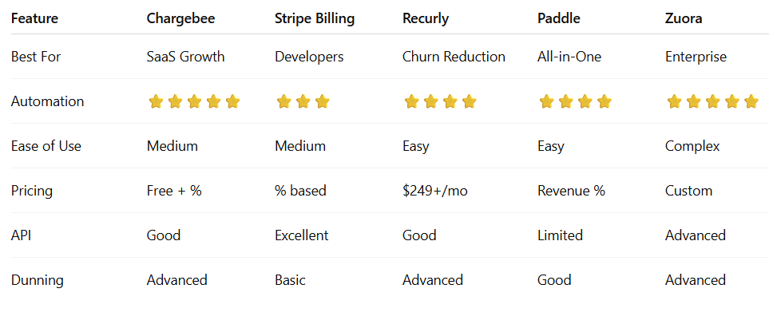The height and width of the screenshot is (324, 769).
Task: Select the Dunning row label
Action: click(x=36, y=280)
